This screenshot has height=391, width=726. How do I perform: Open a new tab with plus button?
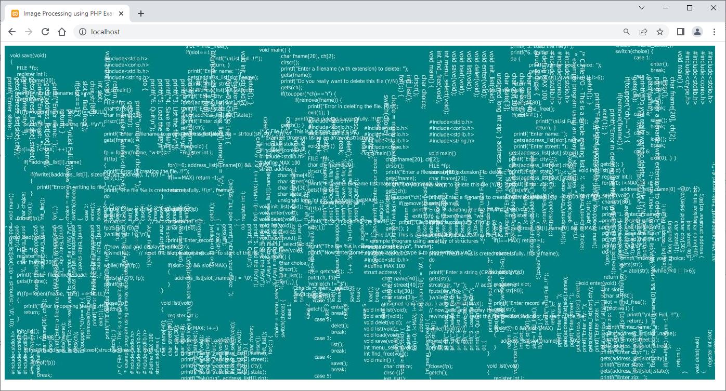click(x=140, y=14)
